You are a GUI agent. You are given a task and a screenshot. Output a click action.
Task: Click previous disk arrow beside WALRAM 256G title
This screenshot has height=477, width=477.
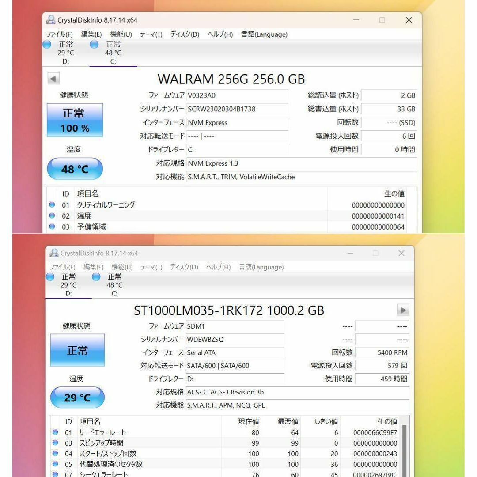53,79
